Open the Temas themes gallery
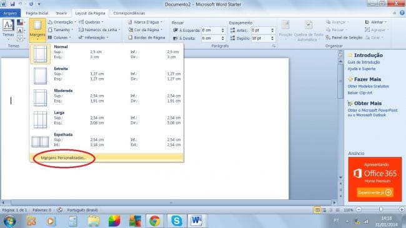The image size is (406, 228). pyautogui.click(x=8, y=30)
